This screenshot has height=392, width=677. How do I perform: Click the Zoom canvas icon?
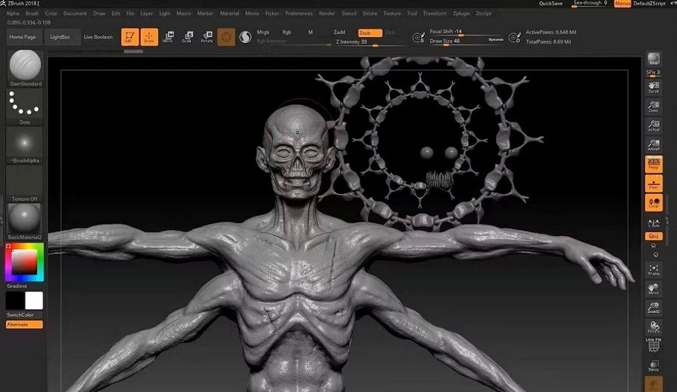653,106
